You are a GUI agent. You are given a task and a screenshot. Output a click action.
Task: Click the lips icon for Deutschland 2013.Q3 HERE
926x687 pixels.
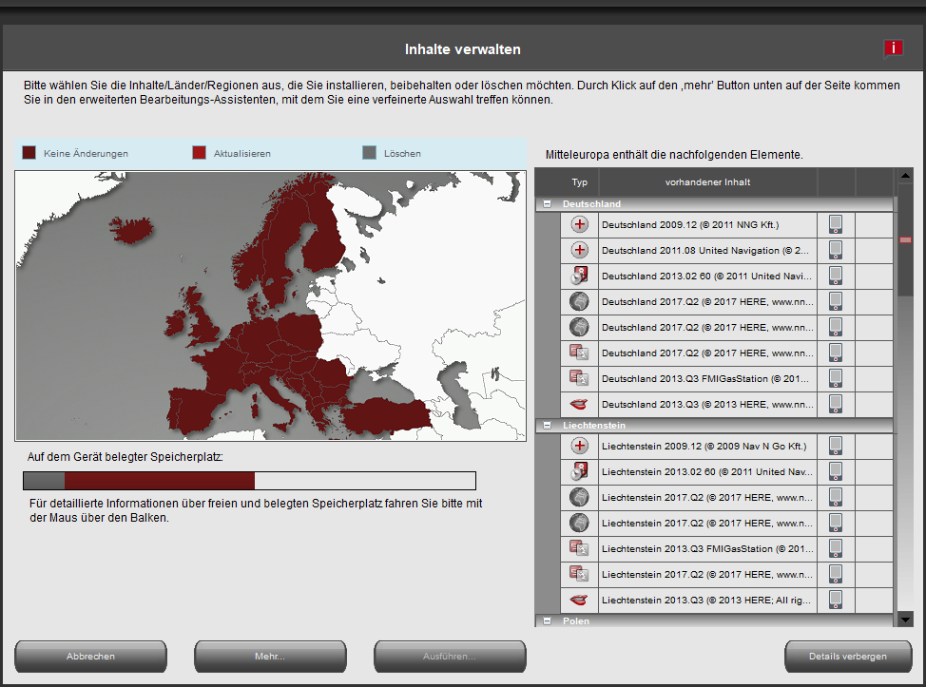tap(580, 404)
